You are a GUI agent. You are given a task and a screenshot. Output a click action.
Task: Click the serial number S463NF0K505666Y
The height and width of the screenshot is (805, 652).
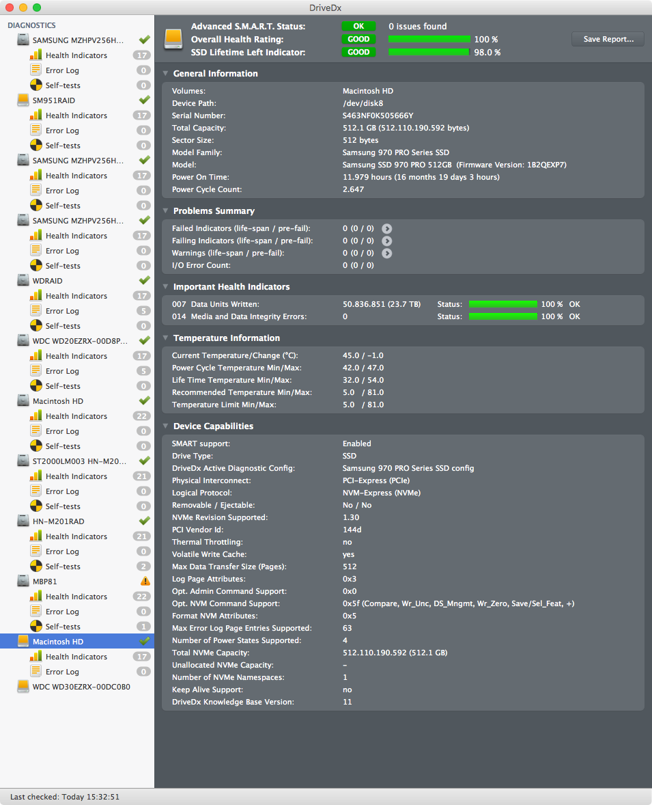point(378,115)
